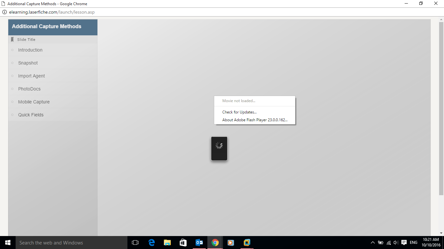Screen dimensions: 444x249
Task: Click the Slide Title header
Action: 26,40
